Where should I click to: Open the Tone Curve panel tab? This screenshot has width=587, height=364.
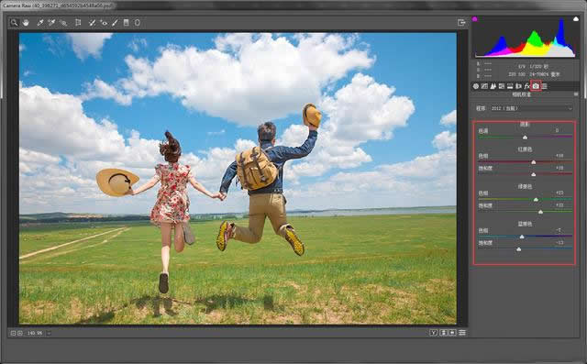tap(484, 86)
